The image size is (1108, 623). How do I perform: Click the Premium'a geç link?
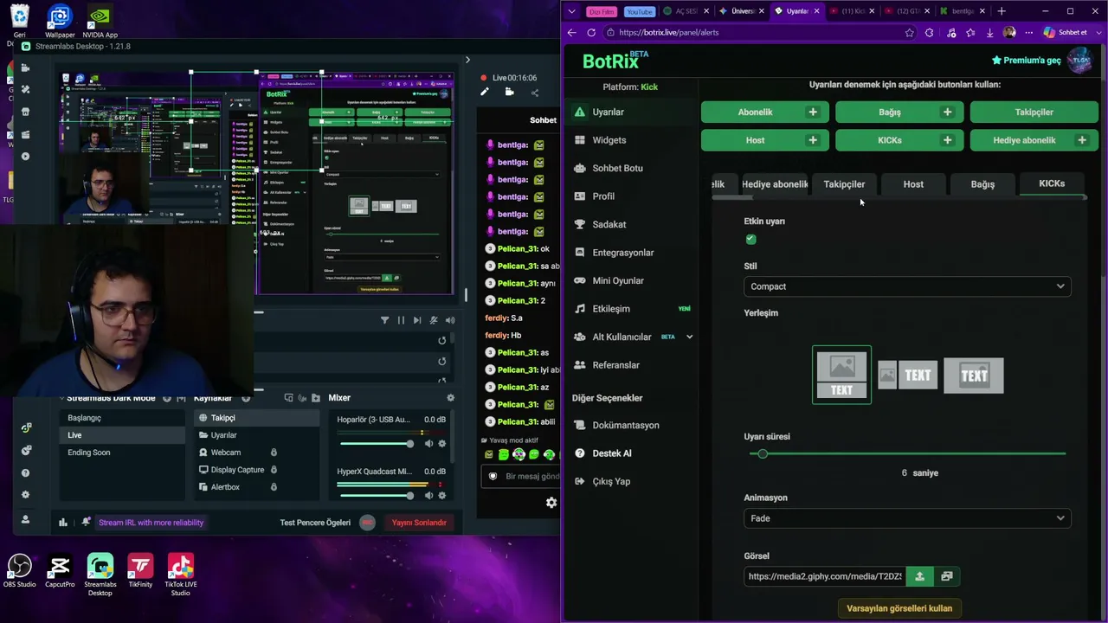pos(1026,61)
